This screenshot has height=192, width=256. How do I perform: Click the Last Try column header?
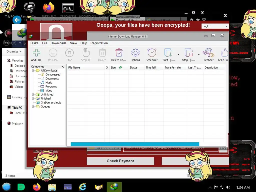195,67
